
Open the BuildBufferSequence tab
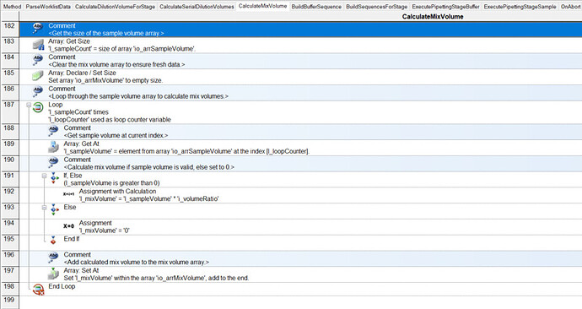click(316, 6)
